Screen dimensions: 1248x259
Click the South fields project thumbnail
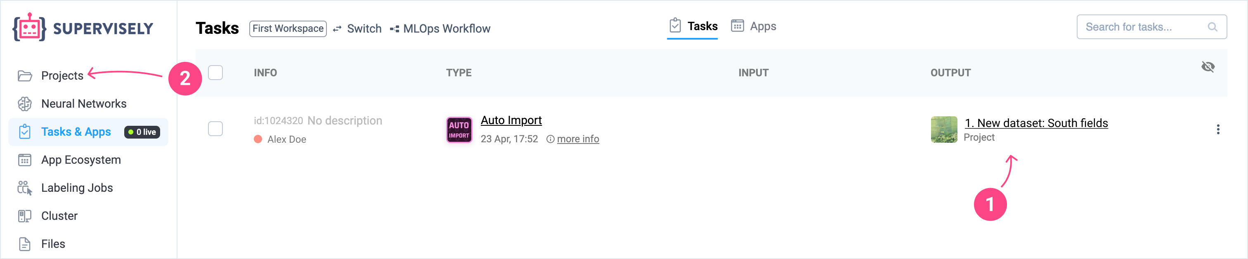(x=944, y=129)
